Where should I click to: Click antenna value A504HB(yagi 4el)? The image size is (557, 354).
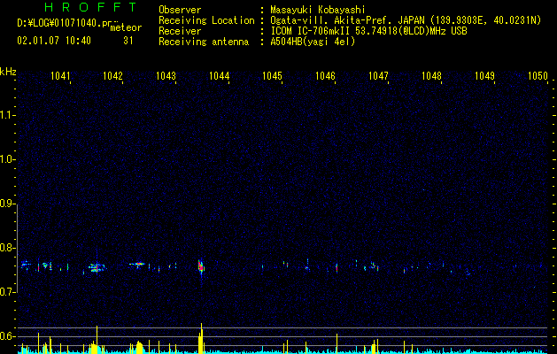313,42
